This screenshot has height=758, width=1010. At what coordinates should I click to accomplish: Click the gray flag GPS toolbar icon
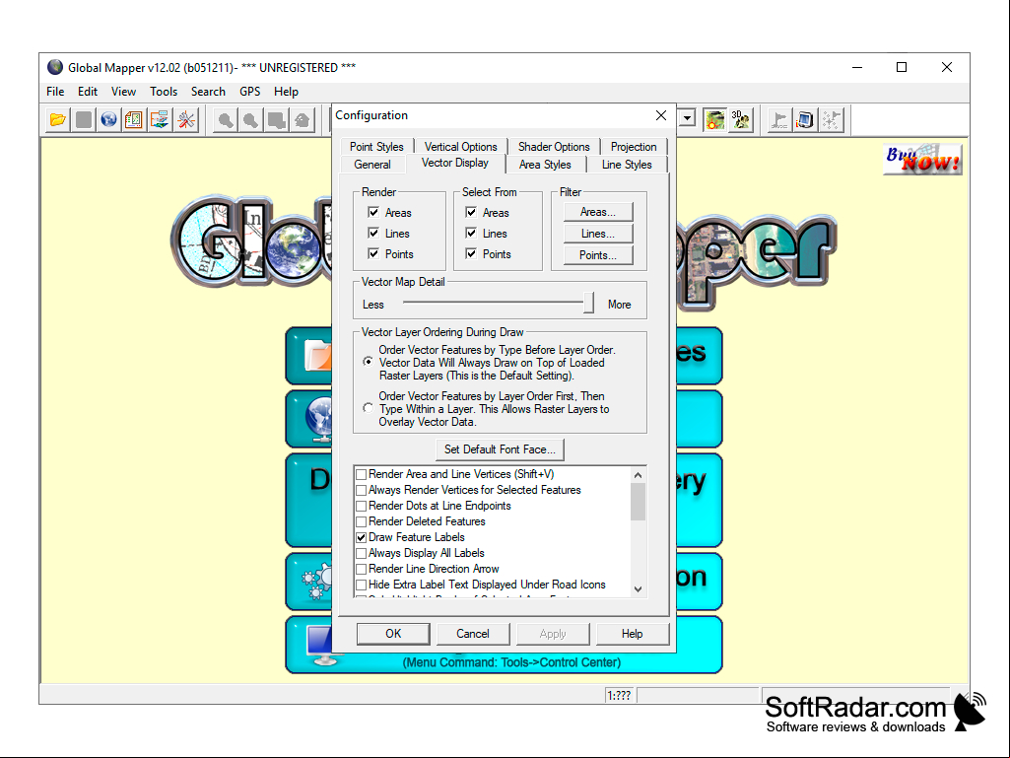coord(779,120)
